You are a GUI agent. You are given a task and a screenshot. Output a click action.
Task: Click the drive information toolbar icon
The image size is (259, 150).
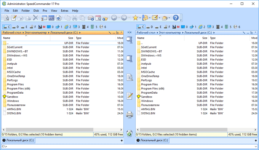point(91,18)
